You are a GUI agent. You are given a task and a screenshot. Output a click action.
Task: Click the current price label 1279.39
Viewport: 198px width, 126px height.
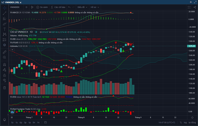pos(191,46)
